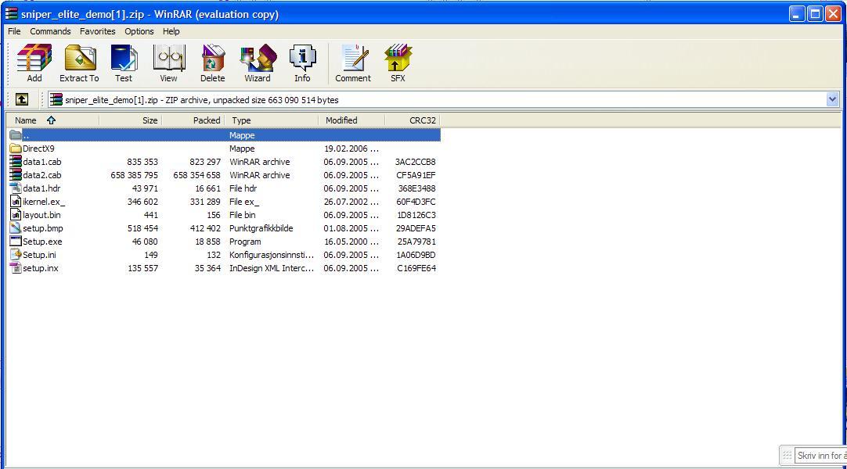Open the Comment tool
This screenshot has height=469, width=847.
pos(353,63)
